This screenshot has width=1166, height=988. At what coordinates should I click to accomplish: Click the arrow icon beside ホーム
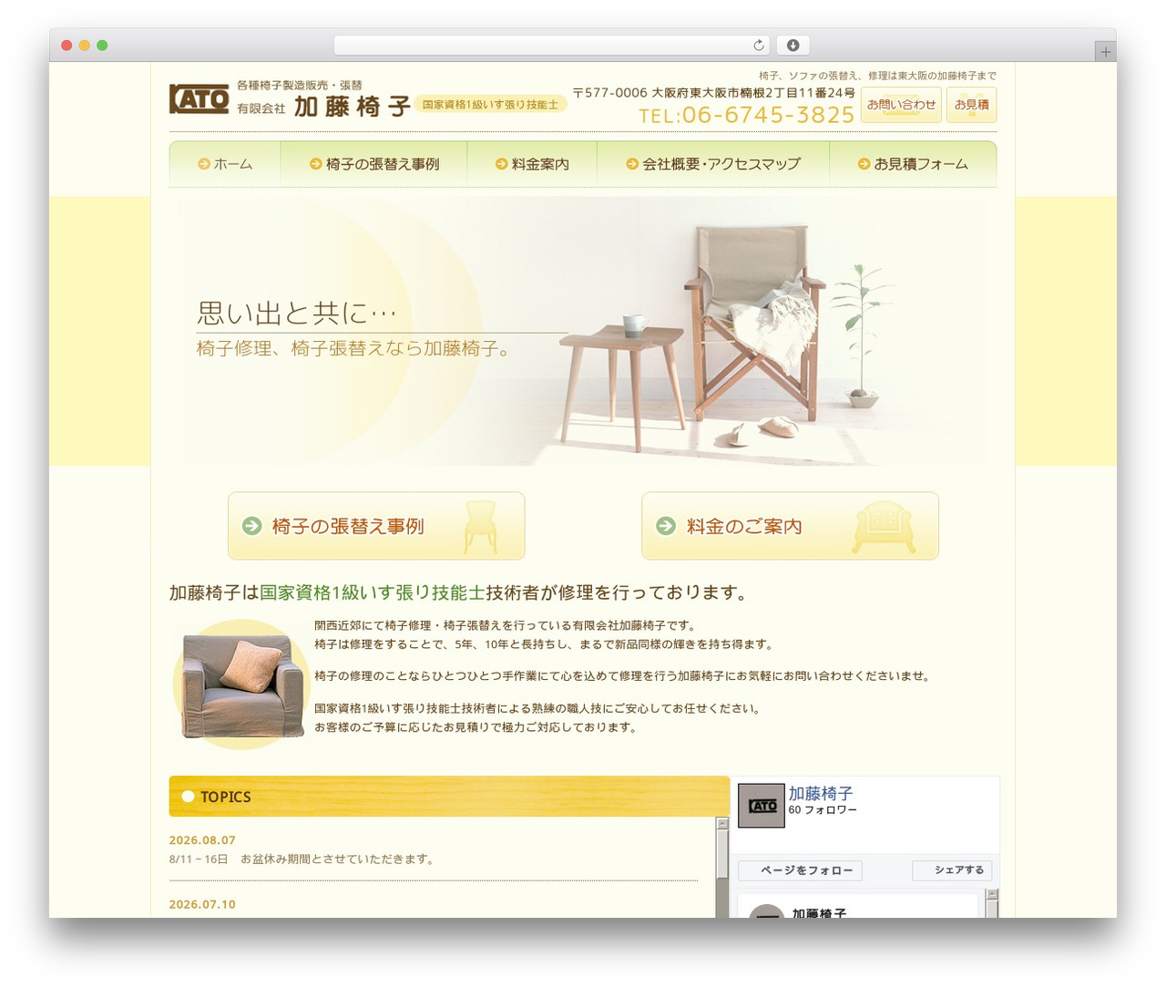204,164
